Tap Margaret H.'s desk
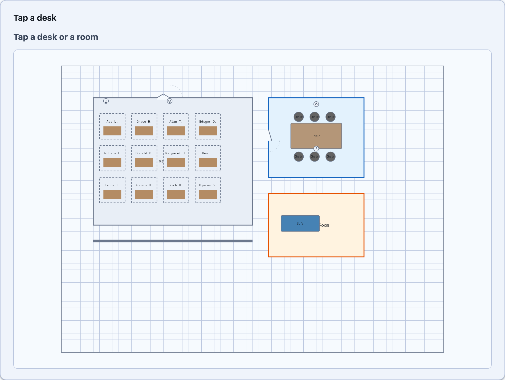 pyautogui.click(x=176, y=158)
